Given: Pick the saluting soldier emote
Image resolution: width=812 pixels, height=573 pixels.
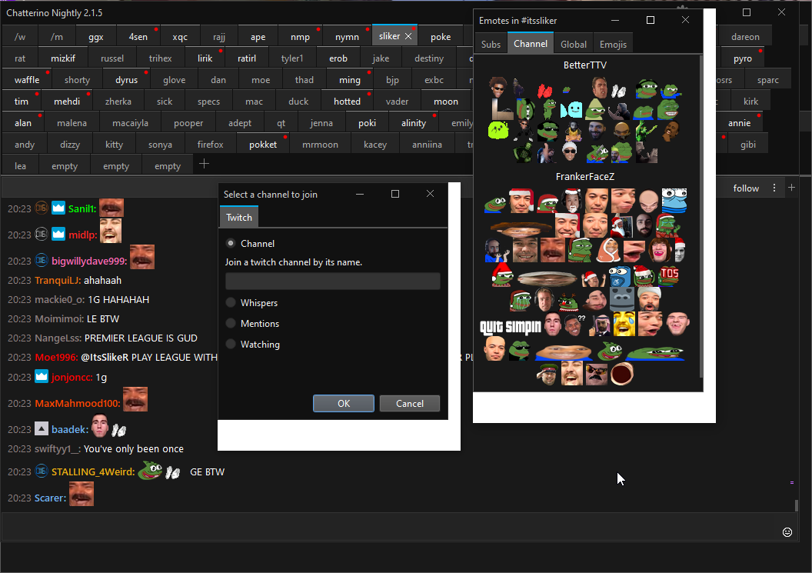Looking at the screenshot, I should click(x=547, y=374).
